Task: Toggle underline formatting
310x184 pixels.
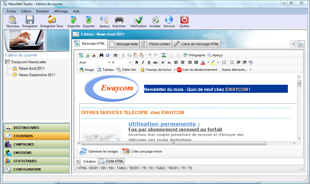Action: pyautogui.click(x=149, y=62)
